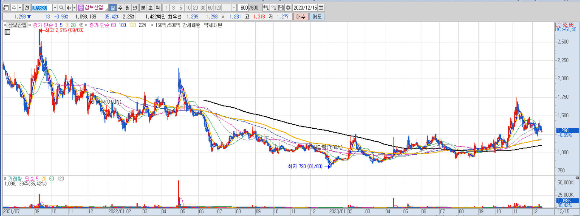Toggle the 전 button
The height and width of the screenshot is (216, 580).
point(27,8)
